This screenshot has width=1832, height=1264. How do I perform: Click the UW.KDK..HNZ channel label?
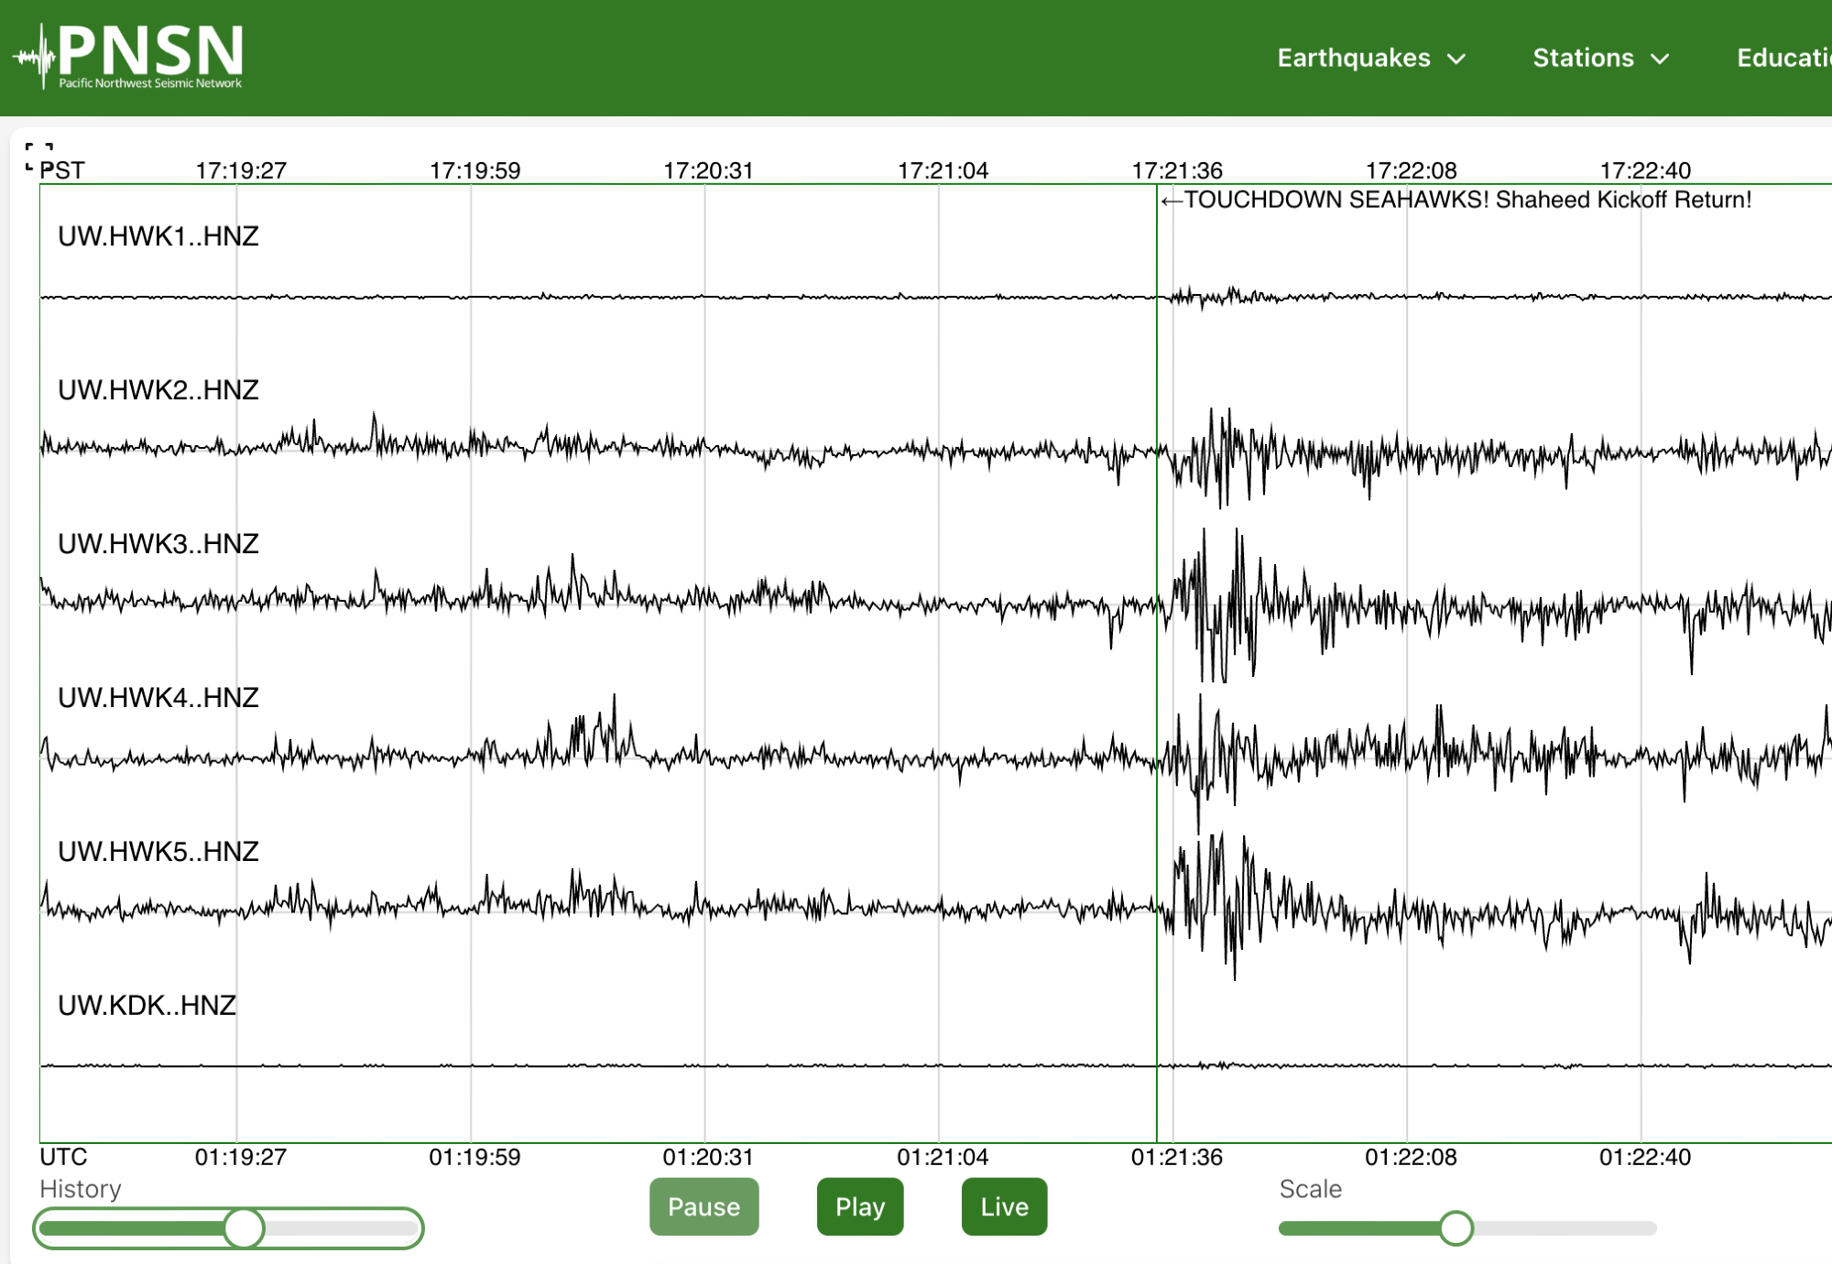(147, 1006)
